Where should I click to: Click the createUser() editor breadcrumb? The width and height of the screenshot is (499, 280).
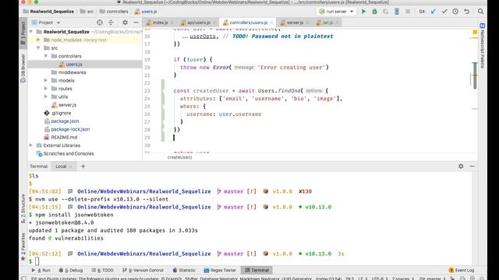click(179, 157)
